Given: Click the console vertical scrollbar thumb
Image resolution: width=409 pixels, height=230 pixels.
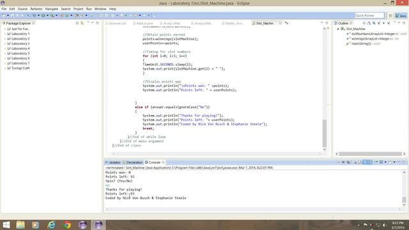Looking at the screenshot, I should 404,200.
